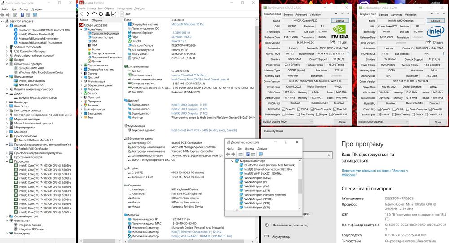
Task: Click AIDA64 toolbar forward arrow
Action: pyautogui.click(x=88, y=14)
